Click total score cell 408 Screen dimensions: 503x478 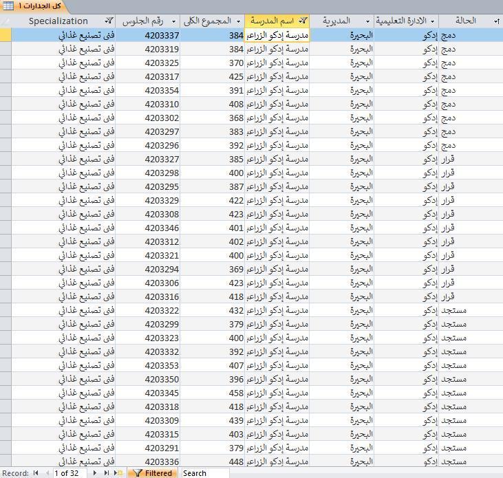click(213, 104)
